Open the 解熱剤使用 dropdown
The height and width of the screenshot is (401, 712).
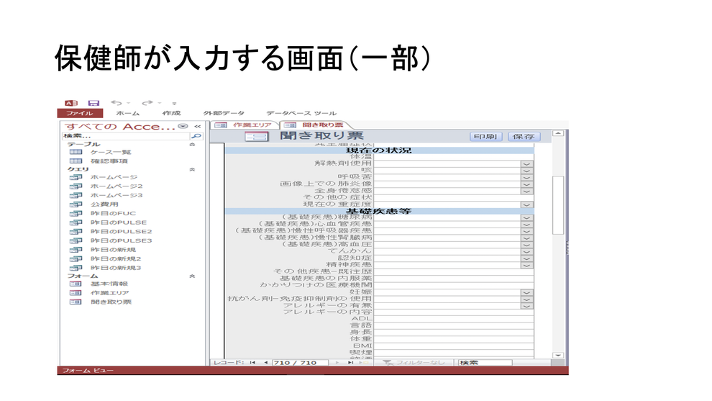526,163
